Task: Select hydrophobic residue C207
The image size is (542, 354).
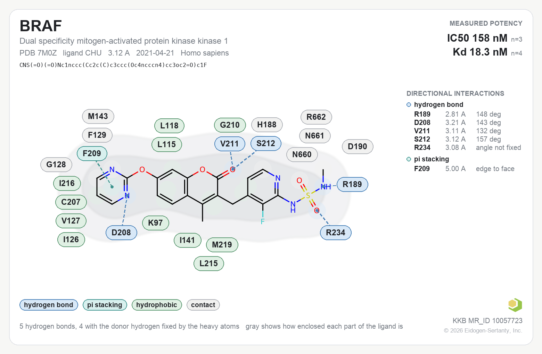Action: [x=71, y=202]
